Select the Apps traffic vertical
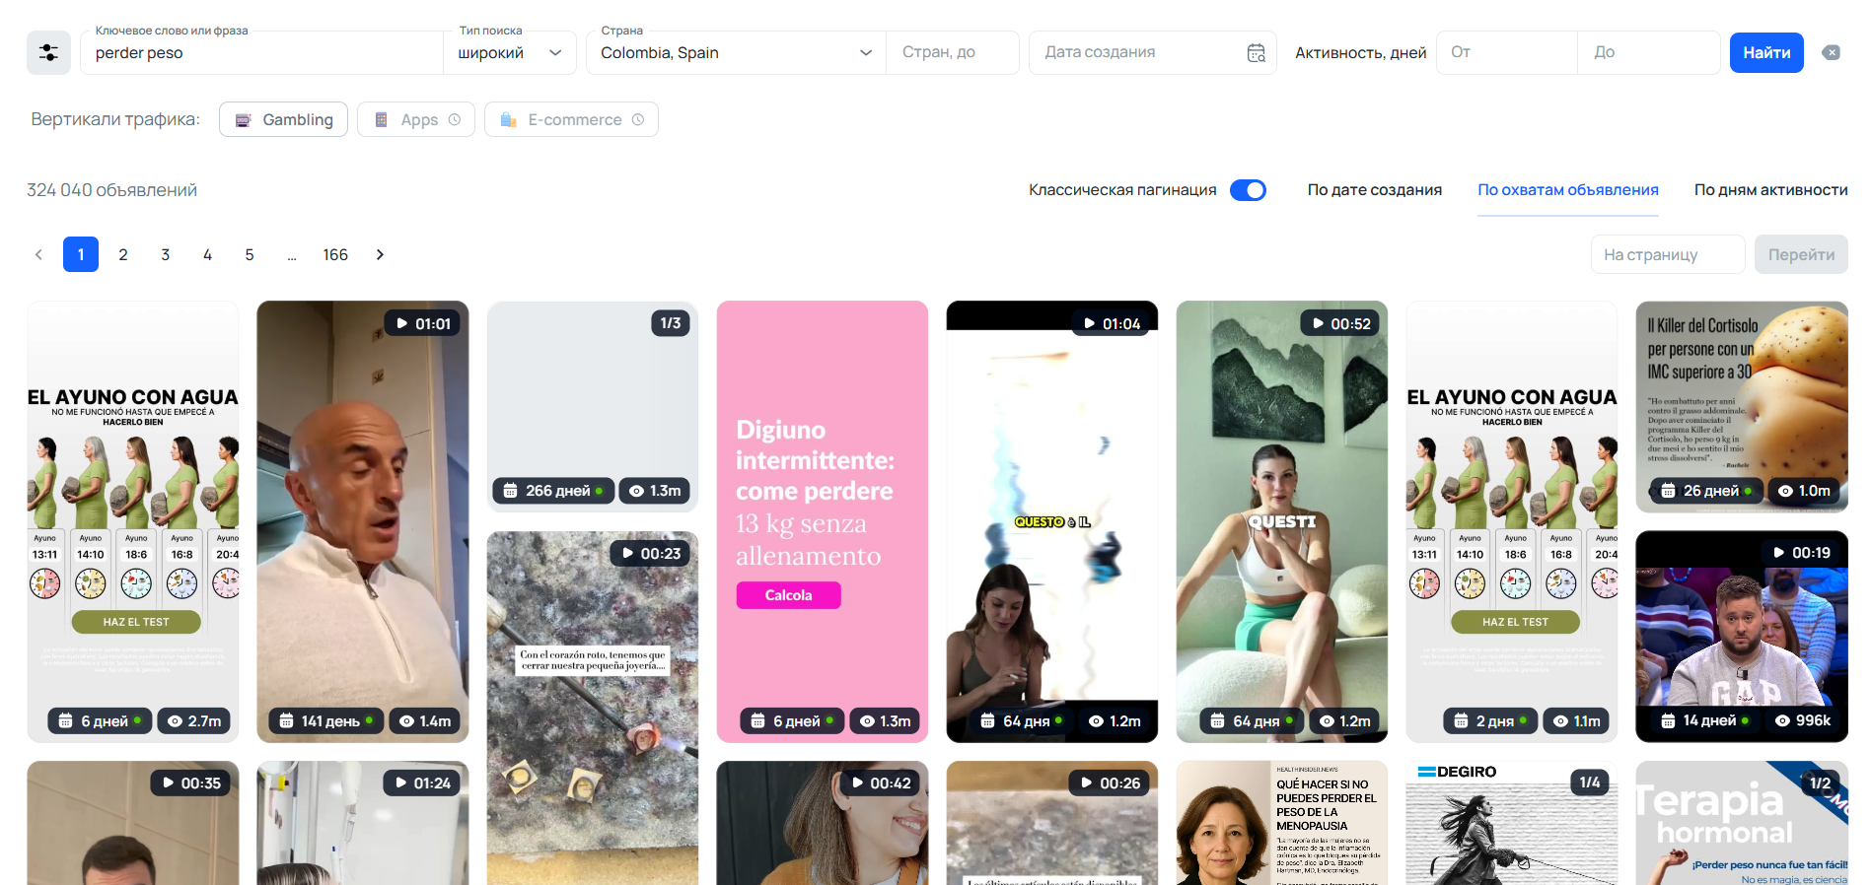The width and height of the screenshot is (1871, 885). pyautogui.click(x=416, y=119)
